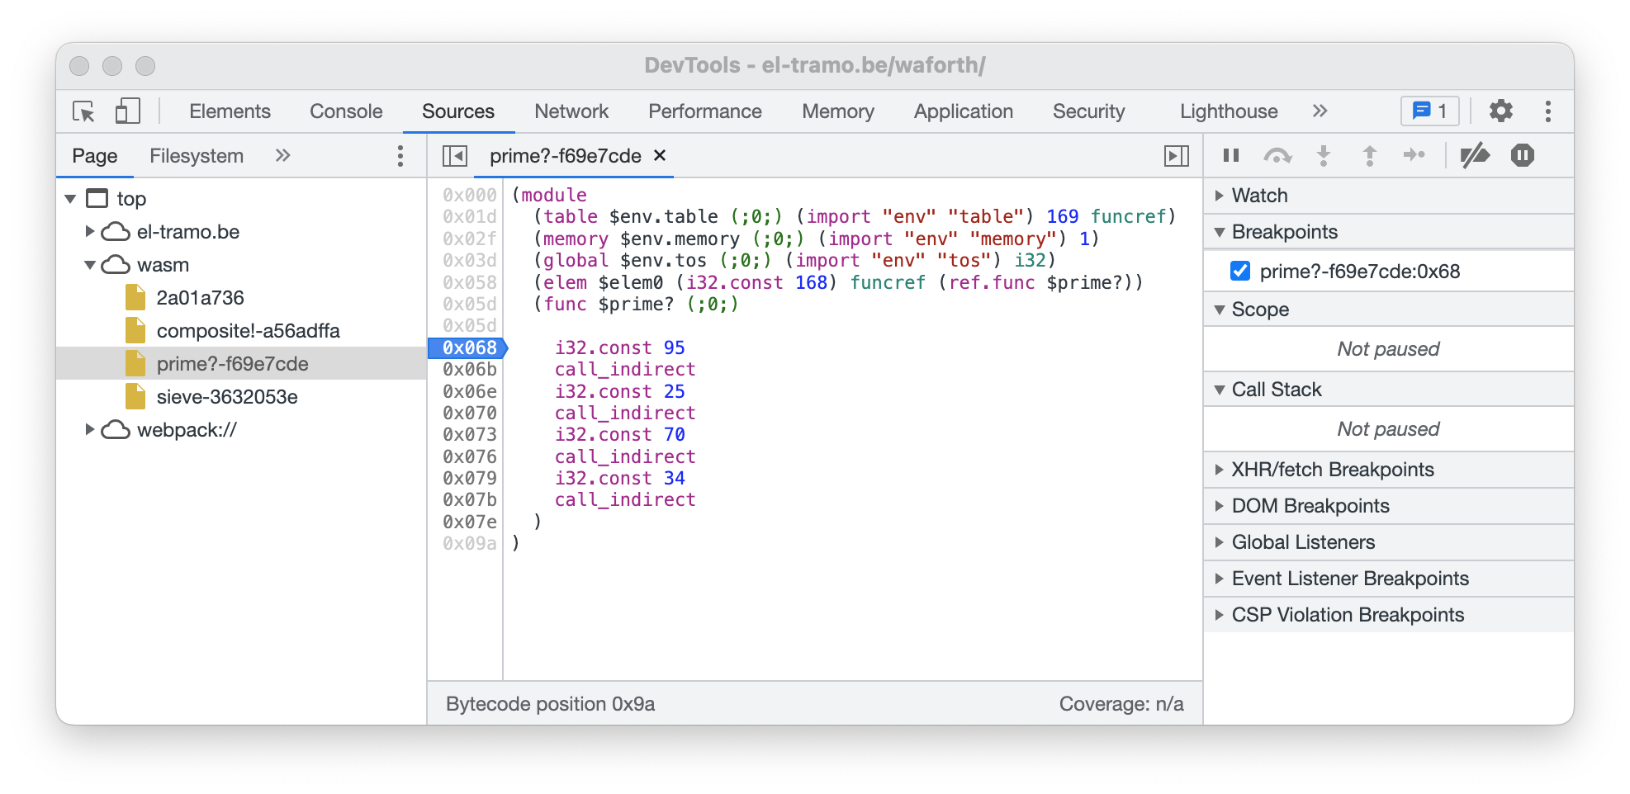This screenshot has height=794, width=1630.
Task: Open the 2a01a736 wasm file
Action: click(x=200, y=298)
